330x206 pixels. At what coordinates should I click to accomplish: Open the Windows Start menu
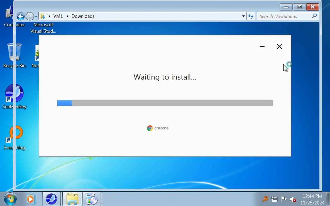point(10,199)
